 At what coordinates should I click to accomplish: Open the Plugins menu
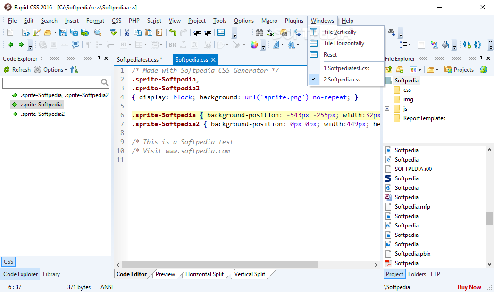tap(294, 21)
